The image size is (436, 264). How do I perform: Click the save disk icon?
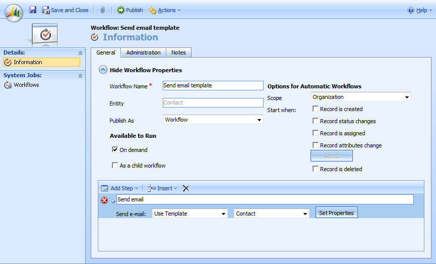33,10
